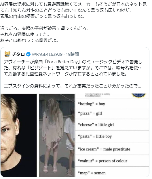Click the cat avatar of the quoted post
Image resolution: width=152 pixels, height=179 pixels.
[x=7, y=54]
